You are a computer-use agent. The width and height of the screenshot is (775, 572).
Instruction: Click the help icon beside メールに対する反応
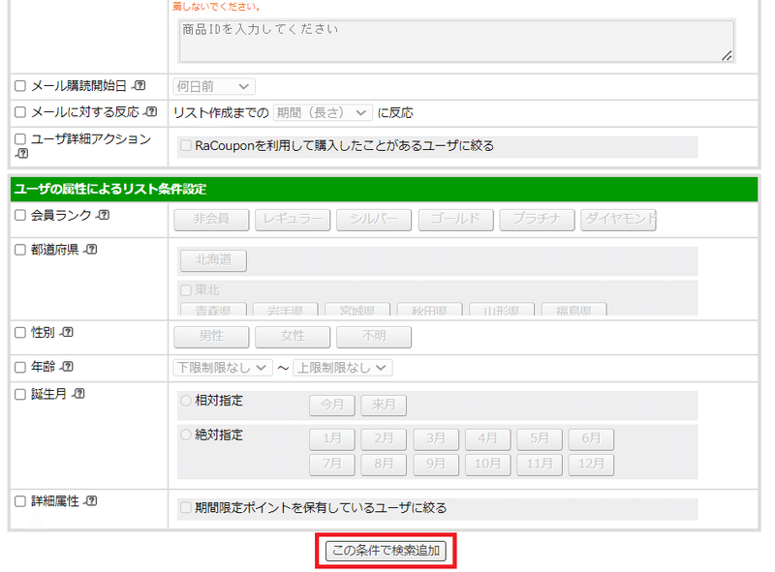[151, 112]
